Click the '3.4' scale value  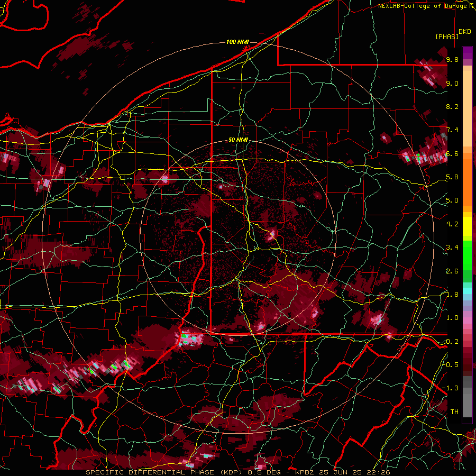tap(452, 248)
